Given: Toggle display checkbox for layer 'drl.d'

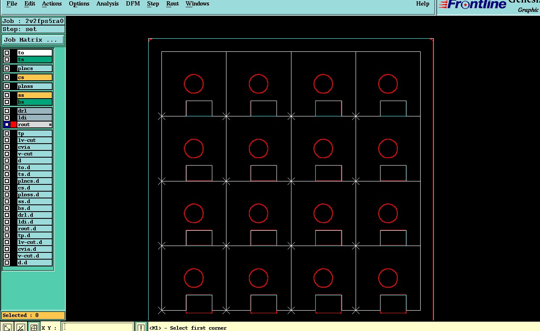Looking at the screenshot, I should click(7, 215).
